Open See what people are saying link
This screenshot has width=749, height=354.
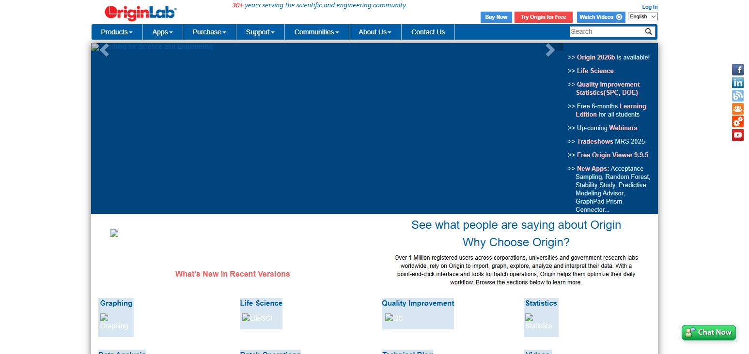pos(516,225)
